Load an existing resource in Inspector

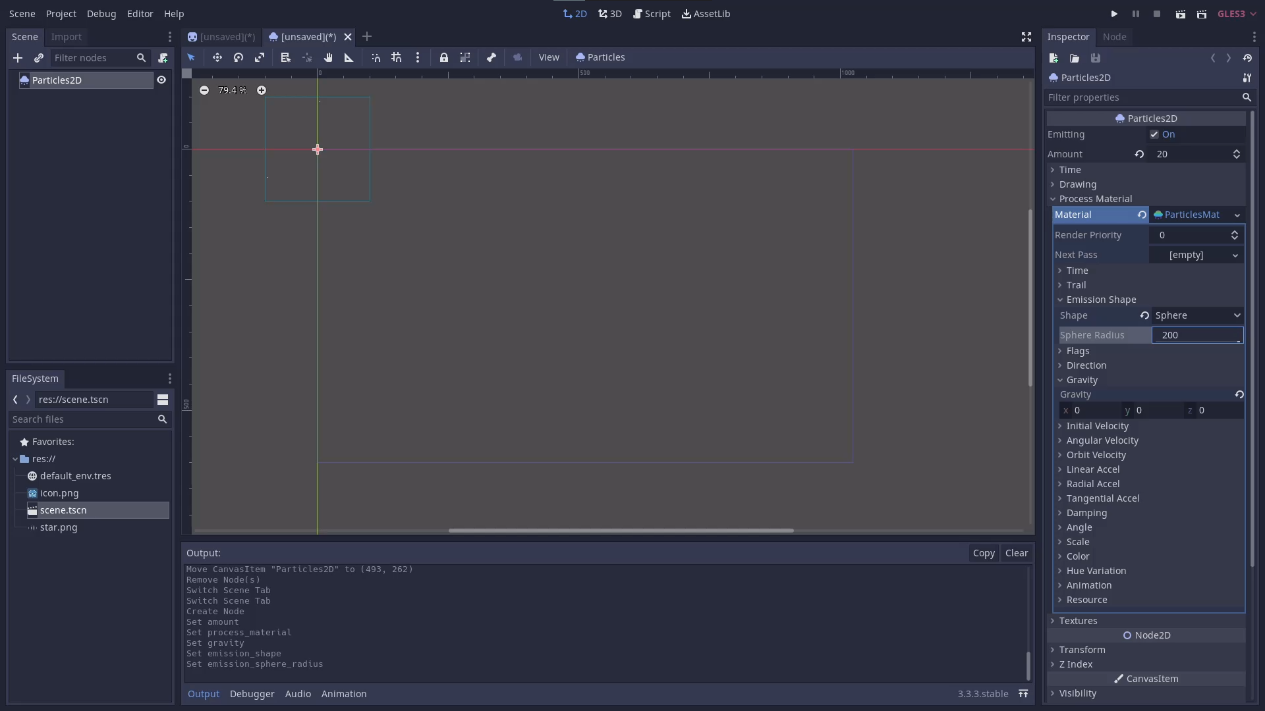tap(1075, 58)
